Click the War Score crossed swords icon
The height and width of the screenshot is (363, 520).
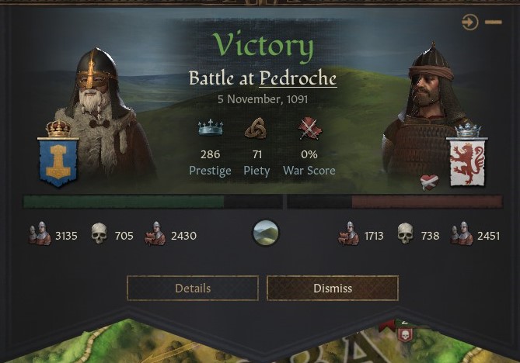coord(309,128)
